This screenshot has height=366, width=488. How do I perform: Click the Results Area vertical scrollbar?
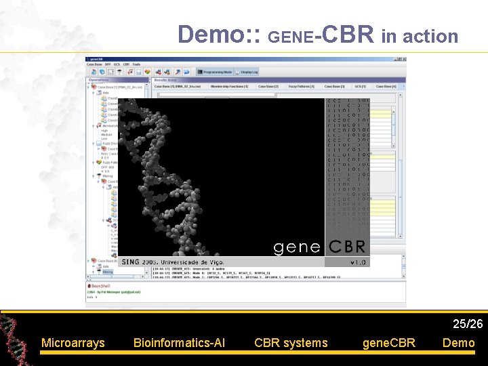coord(401,165)
